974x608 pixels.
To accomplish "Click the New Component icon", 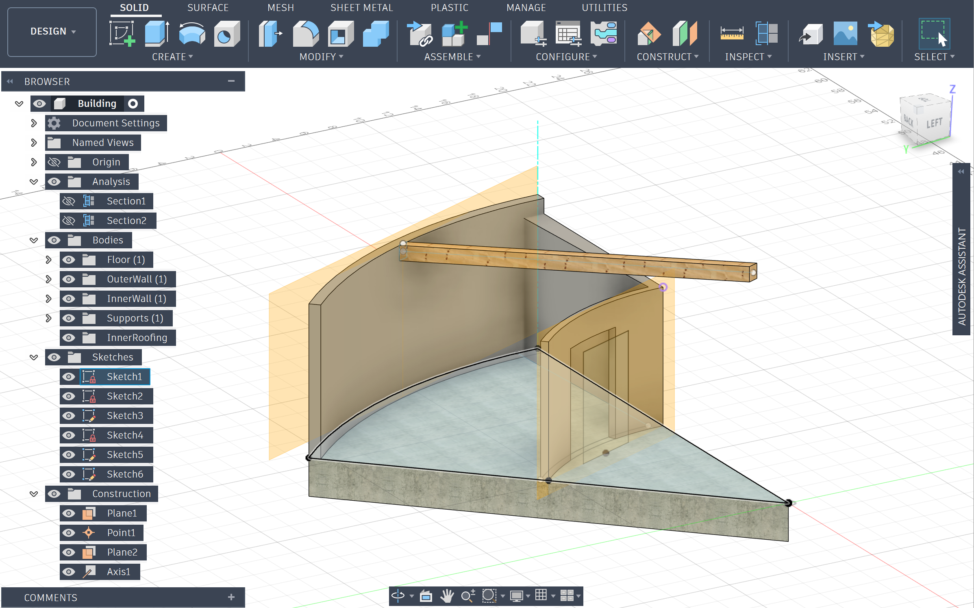I will tap(454, 34).
